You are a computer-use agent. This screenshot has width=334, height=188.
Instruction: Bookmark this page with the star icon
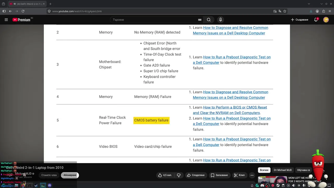(285, 11)
